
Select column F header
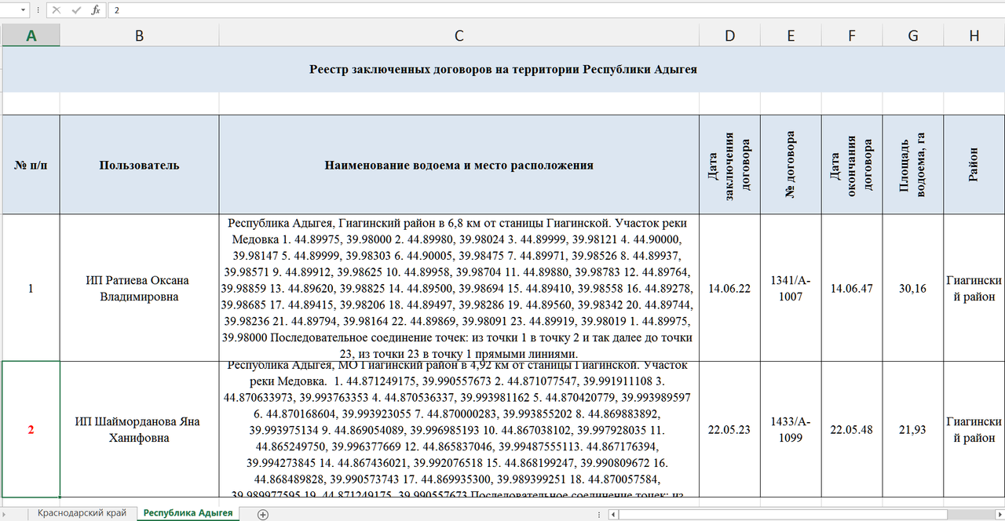pos(852,35)
